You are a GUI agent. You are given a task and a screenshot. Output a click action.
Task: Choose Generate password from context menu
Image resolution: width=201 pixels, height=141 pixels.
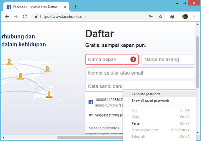click(159, 94)
